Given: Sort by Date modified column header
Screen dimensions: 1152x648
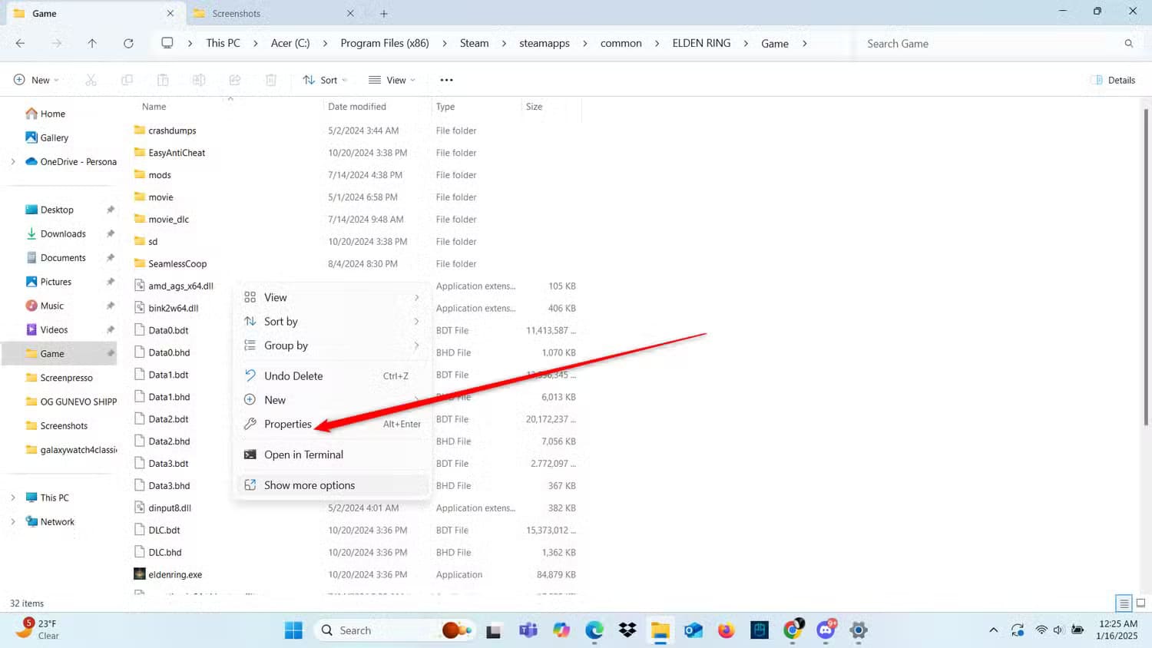Looking at the screenshot, I should point(356,107).
